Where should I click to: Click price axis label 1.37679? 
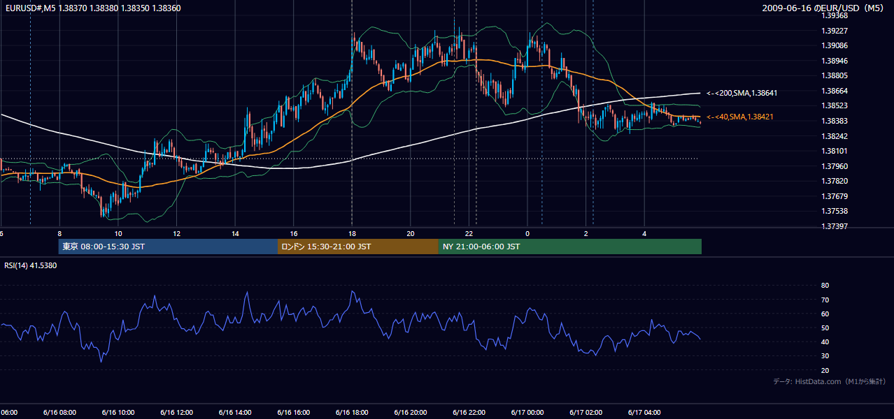point(835,196)
